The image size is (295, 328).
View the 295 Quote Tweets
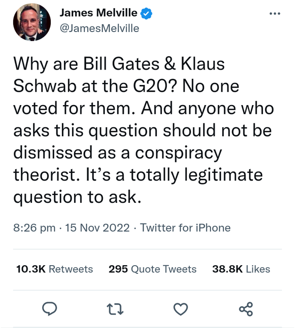point(152,269)
